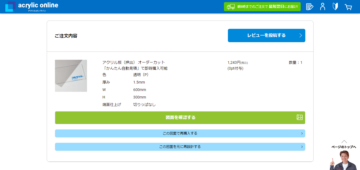
Task: Click chevron on この図面で再購入する row
Action: 302,133
